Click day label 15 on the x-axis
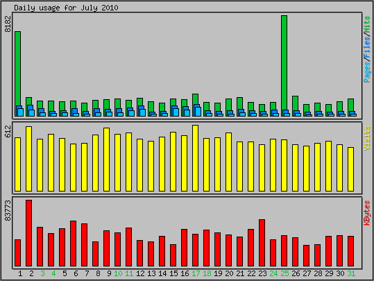The height and width of the screenshot is (281, 374). (x=173, y=273)
